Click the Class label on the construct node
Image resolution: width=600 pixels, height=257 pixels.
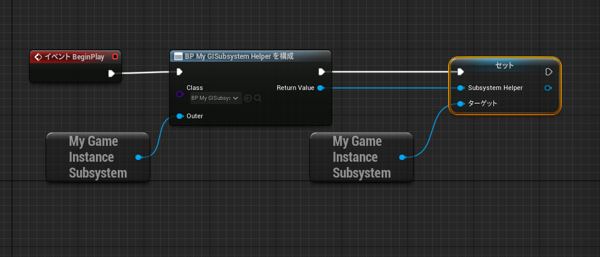(195, 88)
